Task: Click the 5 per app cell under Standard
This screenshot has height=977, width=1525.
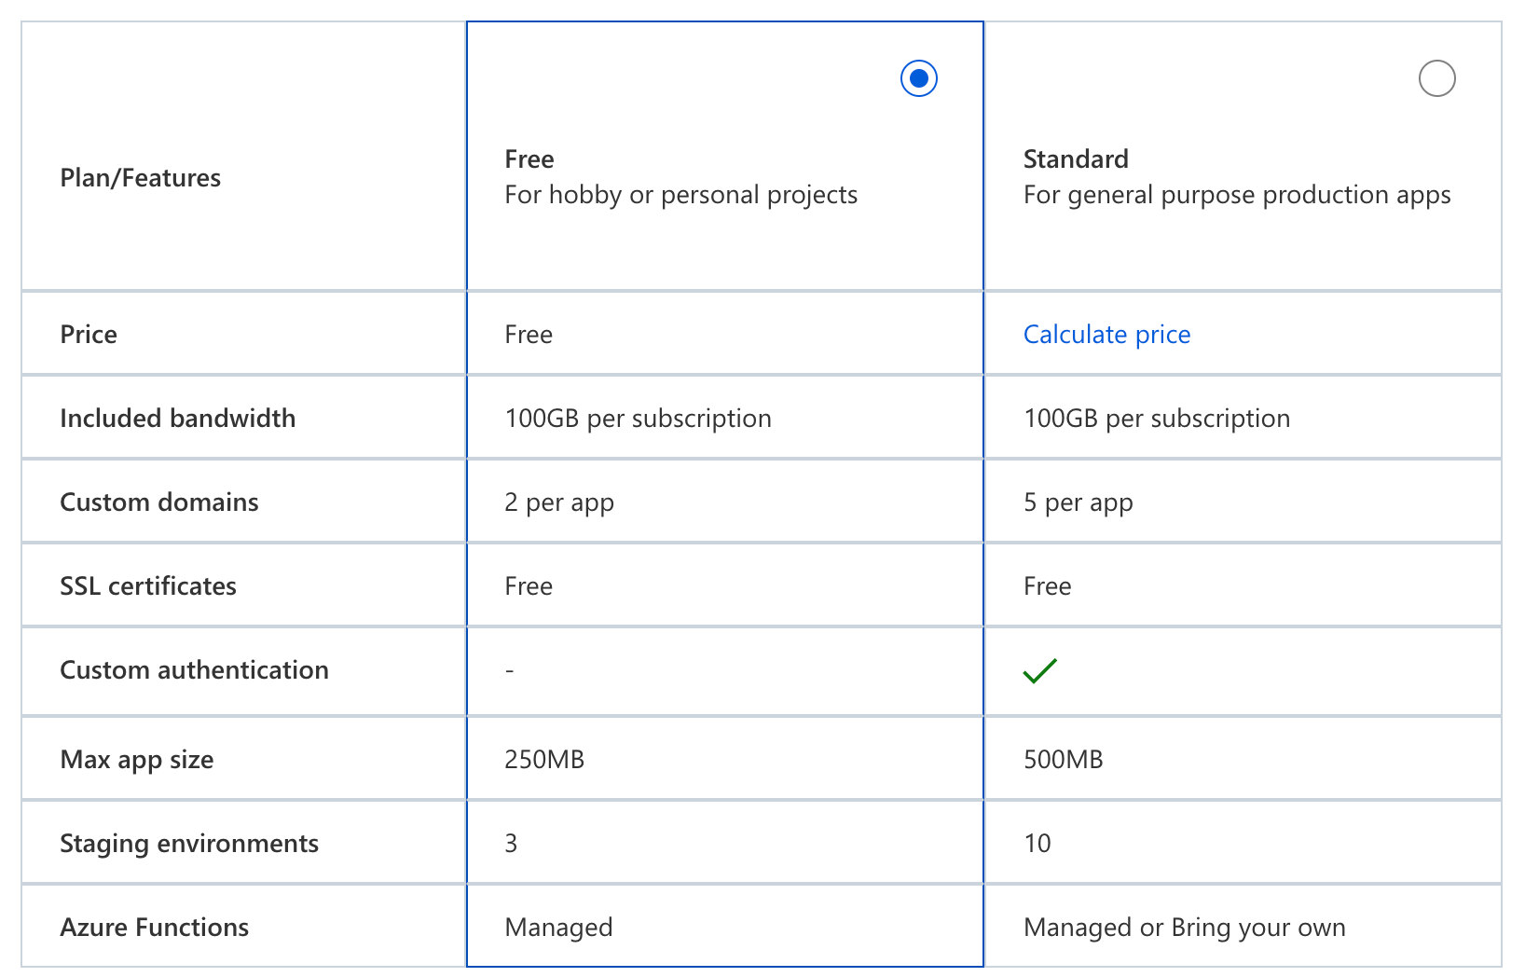Action: point(1078,502)
